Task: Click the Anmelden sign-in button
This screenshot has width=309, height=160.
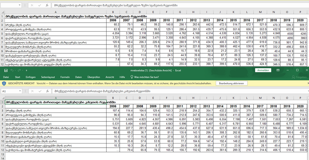Action: click(263, 70)
